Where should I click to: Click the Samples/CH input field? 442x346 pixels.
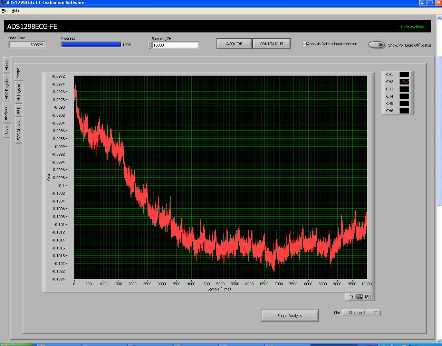[175, 45]
